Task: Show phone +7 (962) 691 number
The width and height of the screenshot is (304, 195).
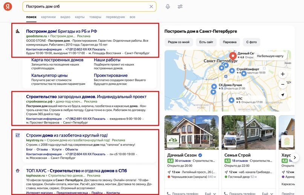Action: point(85,119)
